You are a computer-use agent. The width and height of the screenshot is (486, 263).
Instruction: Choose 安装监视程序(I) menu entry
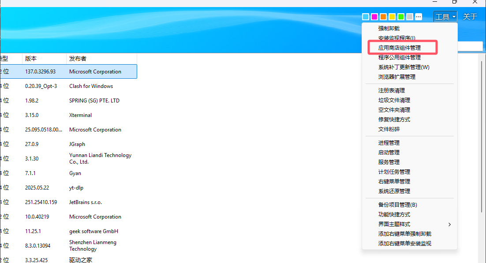pos(409,38)
